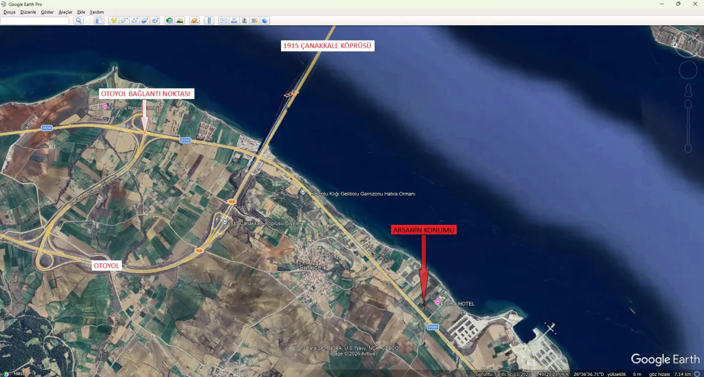Open the Araçlar menu

pos(65,12)
